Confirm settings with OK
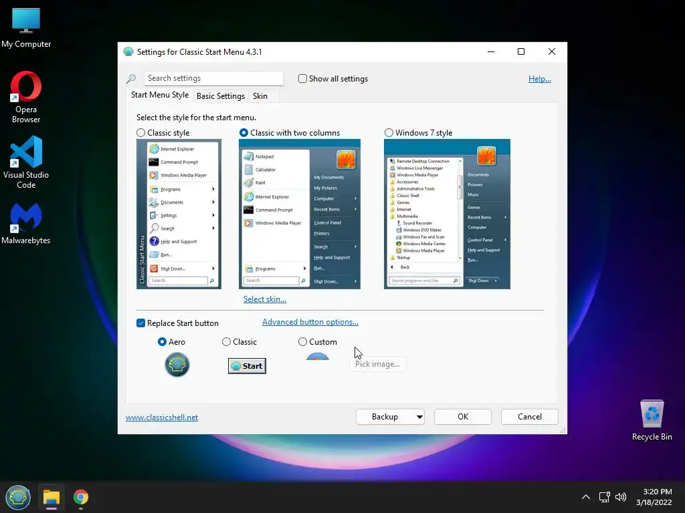The image size is (685, 513). coord(463,417)
